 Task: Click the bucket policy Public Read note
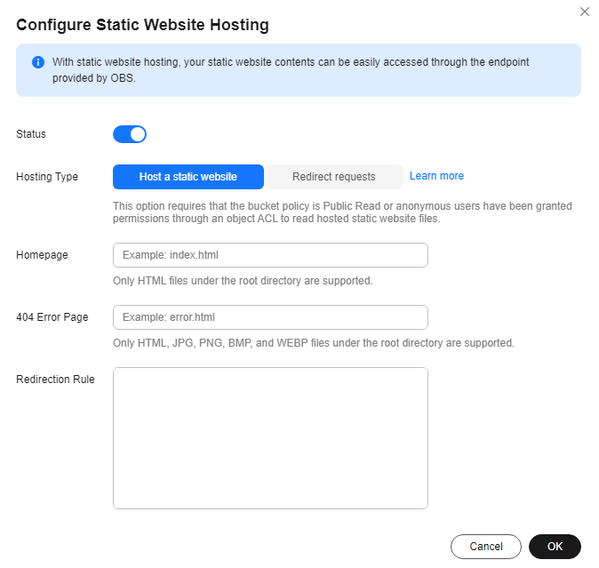pos(342,212)
